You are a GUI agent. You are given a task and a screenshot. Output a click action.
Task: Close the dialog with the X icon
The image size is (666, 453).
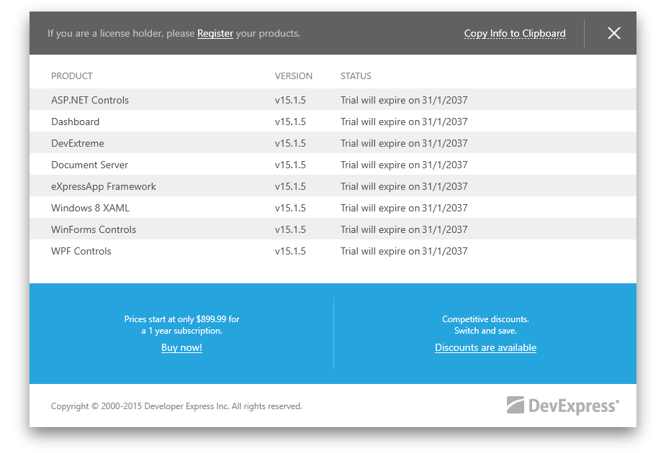(x=613, y=33)
